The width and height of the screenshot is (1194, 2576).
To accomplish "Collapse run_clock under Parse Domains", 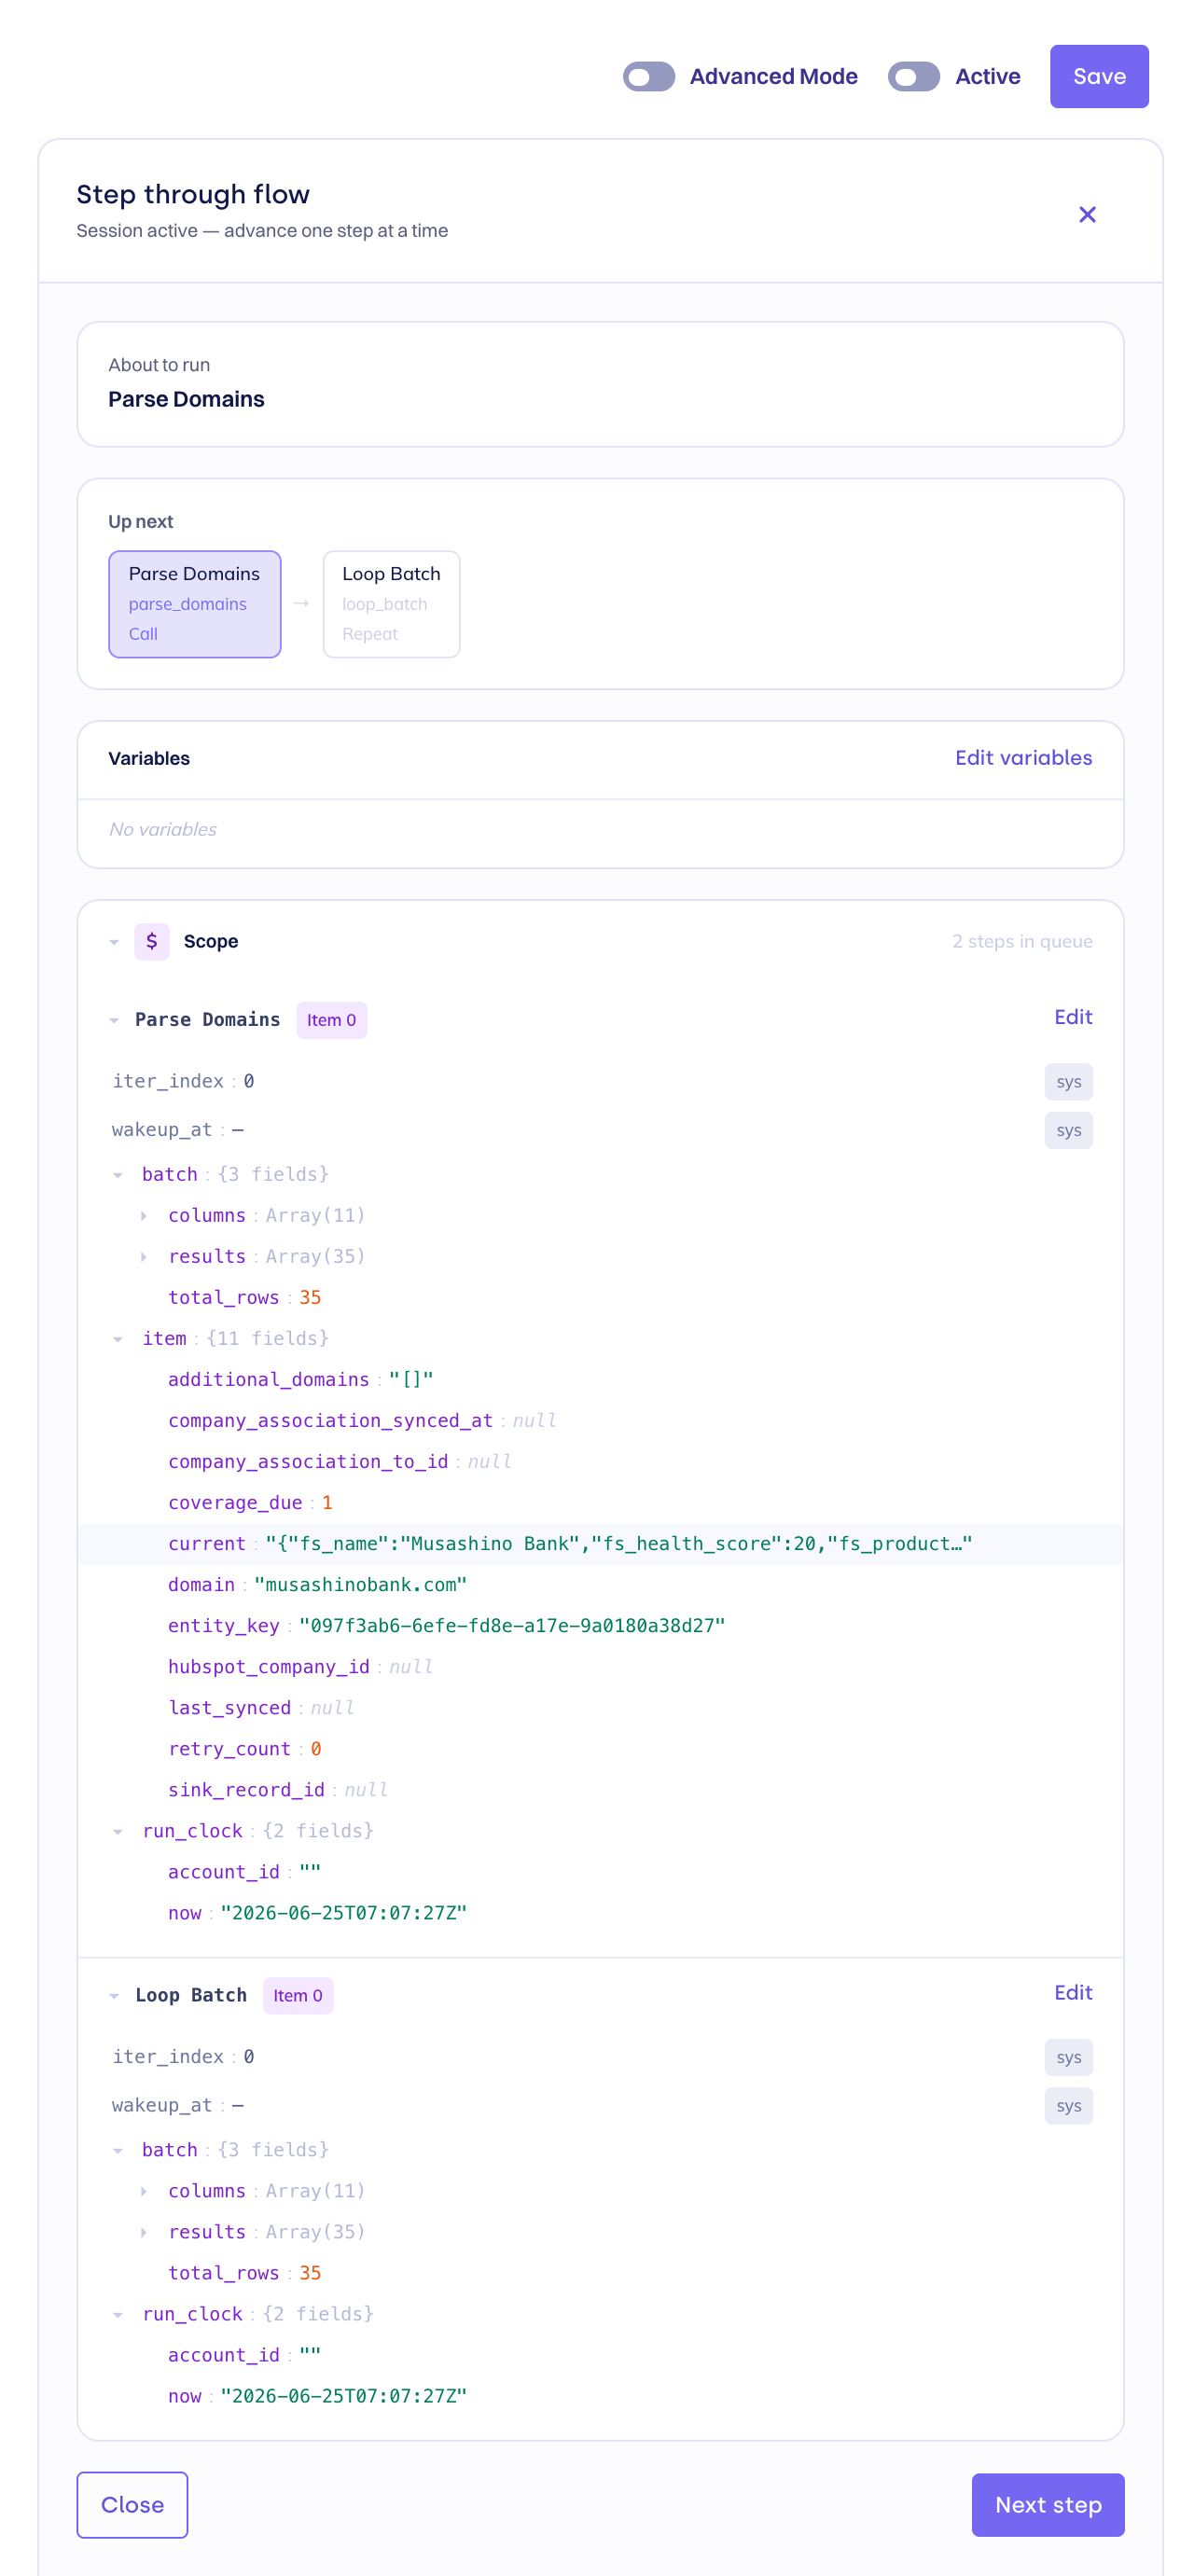I will [x=118, y=1832].
